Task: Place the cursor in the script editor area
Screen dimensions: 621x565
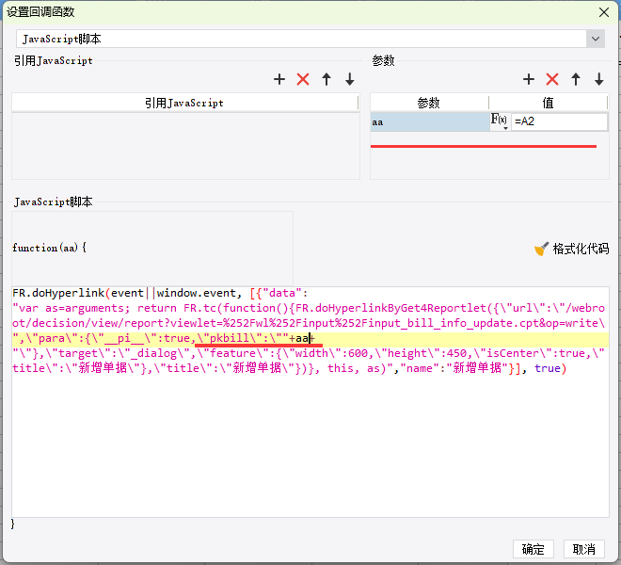Action: pyautogui.click(x=310, y=440)
